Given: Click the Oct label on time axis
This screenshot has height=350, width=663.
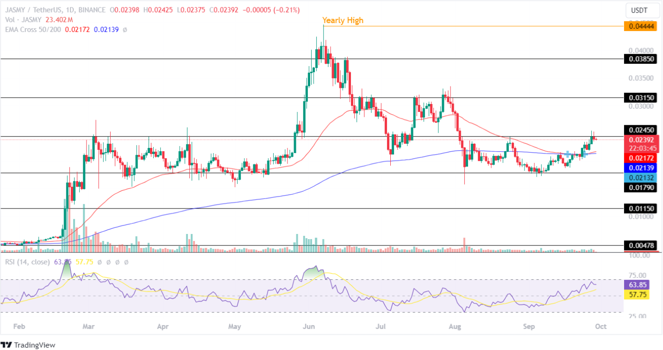Looking at the screenshot, I should point(601,326).
